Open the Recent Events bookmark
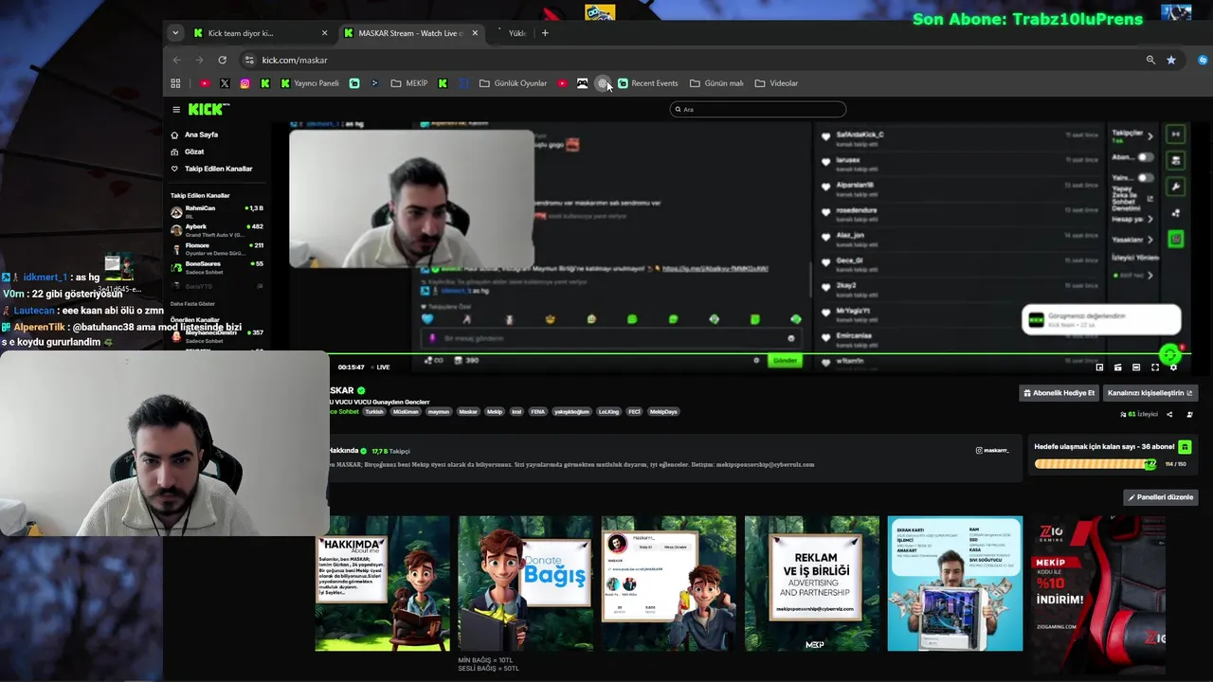The width and height of the screenshot is (1213, 682). (x=647, y=83)
